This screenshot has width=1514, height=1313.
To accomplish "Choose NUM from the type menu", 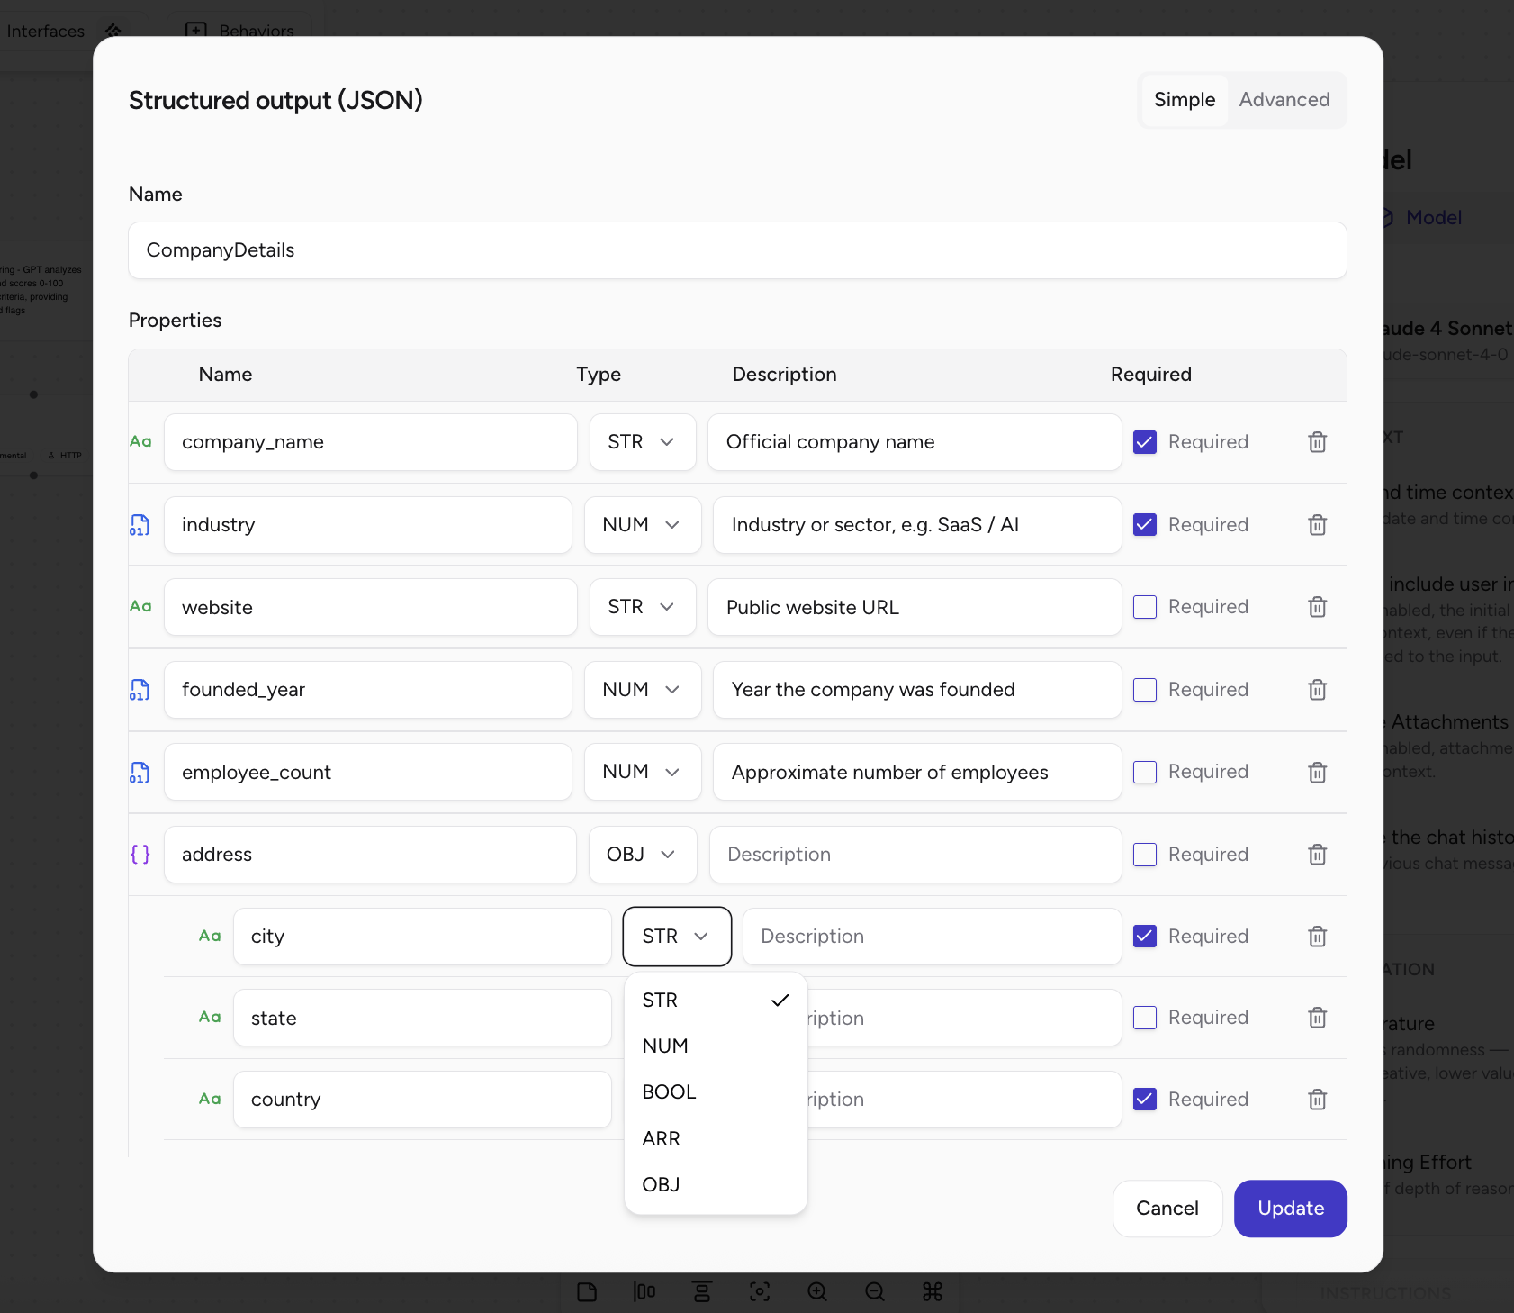I will click(x=716, y=1046).
